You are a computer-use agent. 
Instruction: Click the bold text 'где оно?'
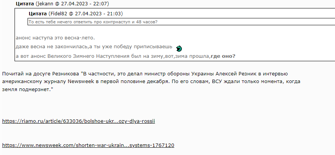[223, 56]
